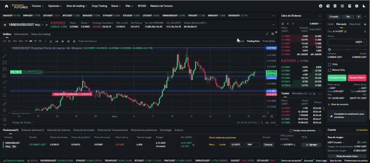Select the brush drawing tool

(x=5, y=82)
